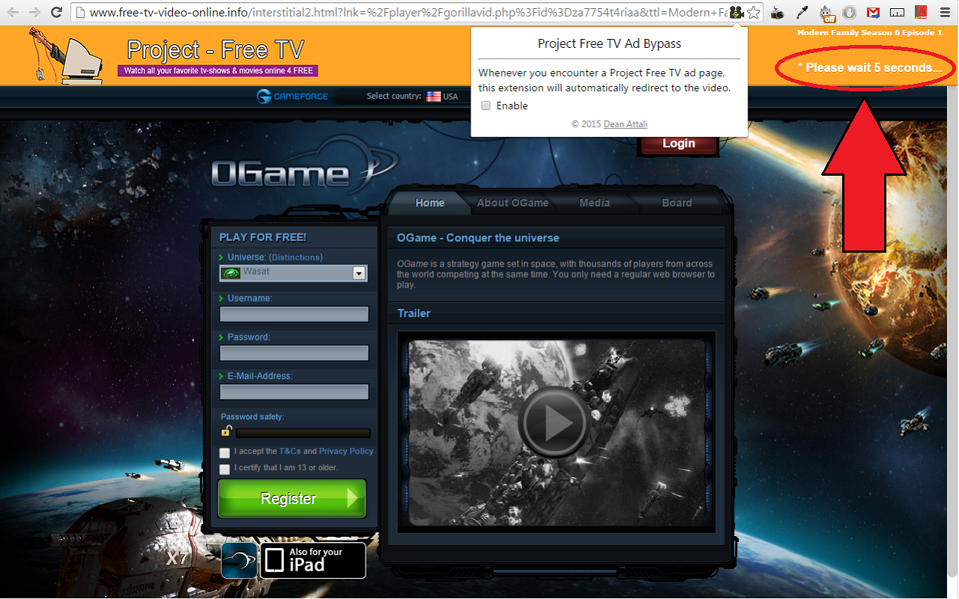Go back with the browser back arrow
This screenshot has height=599, width=959.
[13, 13]
